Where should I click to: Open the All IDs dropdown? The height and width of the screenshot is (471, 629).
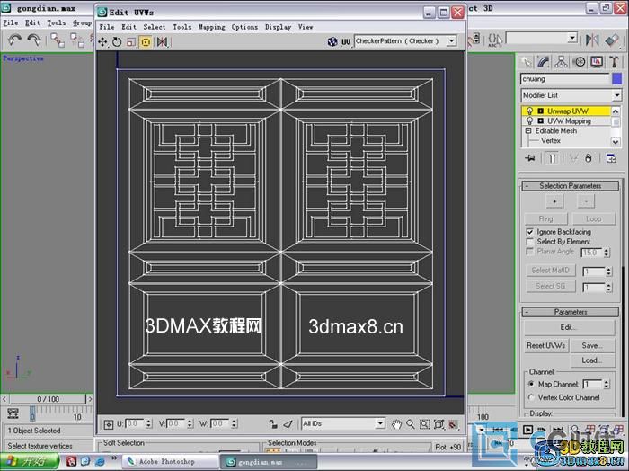(379, 423)
